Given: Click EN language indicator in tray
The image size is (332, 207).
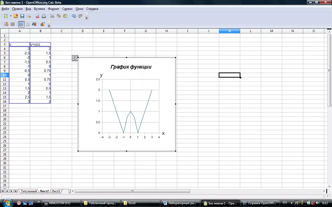Looking at the screenshot, I should pos(285,203).
